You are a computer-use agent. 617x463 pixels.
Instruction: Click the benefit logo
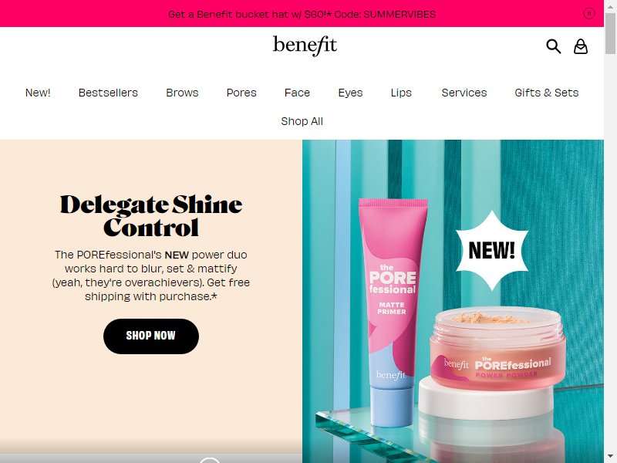305,46
